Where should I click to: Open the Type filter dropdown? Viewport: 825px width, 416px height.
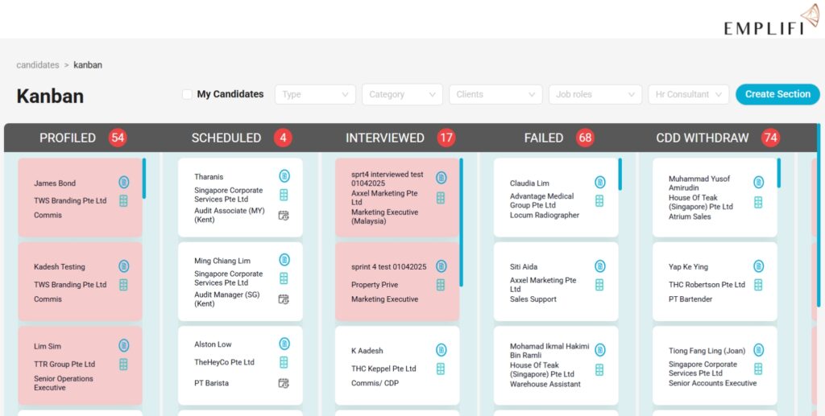pyautogui.click(x=315, y=94)
